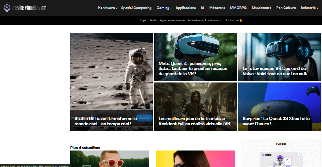Click the 'Plus d'actualités' heading
This screenshot has height=167, width=322.
point(85,148)
